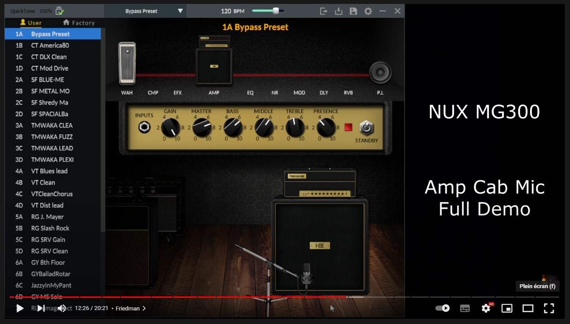Select preset 4A VT Blues lead
Screen dimensions: 570x324
[53, 171]
